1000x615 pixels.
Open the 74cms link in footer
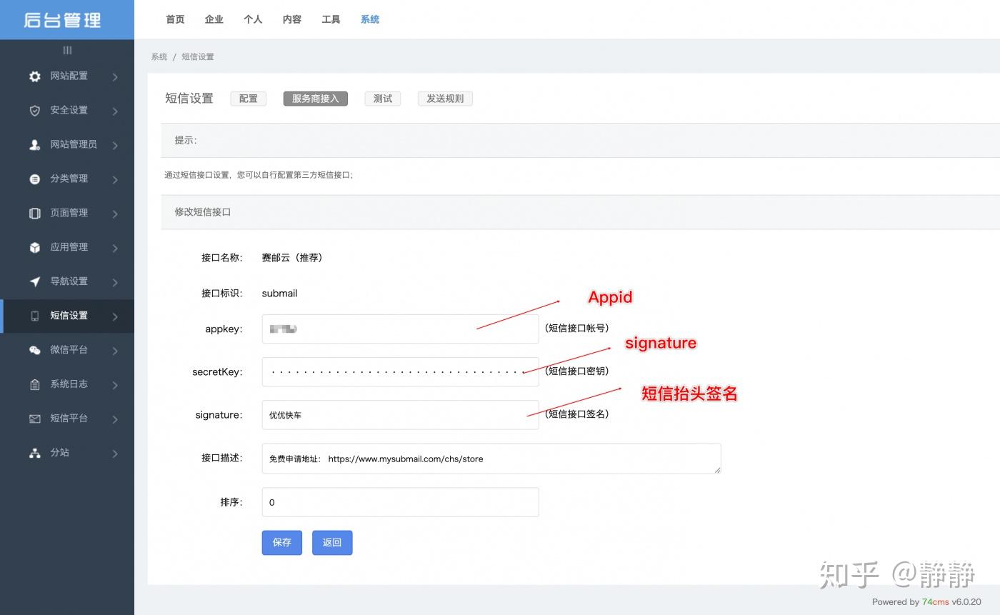point(934,602)
